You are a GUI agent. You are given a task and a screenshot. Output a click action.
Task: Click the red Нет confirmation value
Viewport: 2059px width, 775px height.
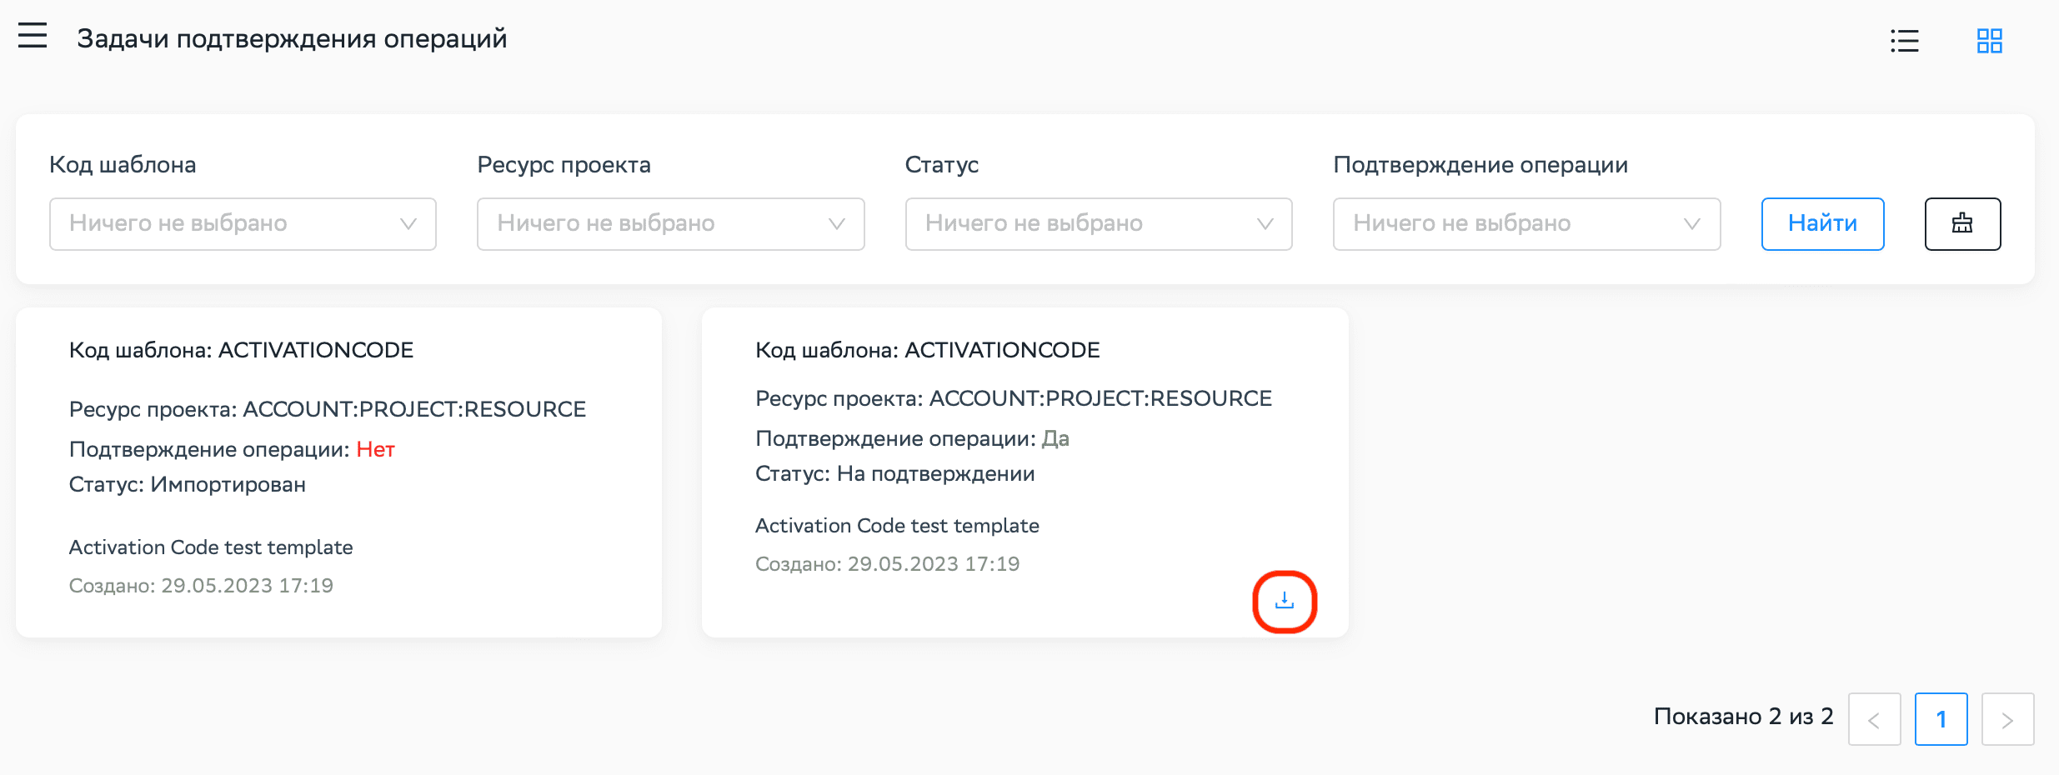point(375,449)
